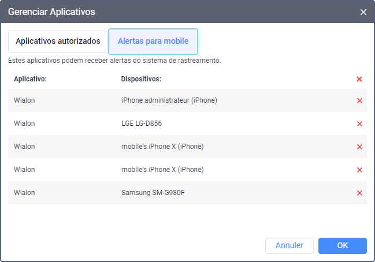Screen dimensions: 375x262
Task: Remove LGE LG-D856 using its red X
Action: (359, 124)
